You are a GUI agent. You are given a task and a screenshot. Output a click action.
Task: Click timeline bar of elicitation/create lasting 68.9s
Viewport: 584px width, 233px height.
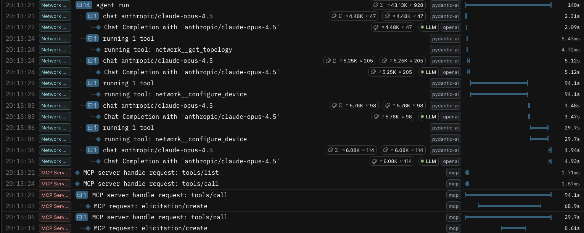510,206
